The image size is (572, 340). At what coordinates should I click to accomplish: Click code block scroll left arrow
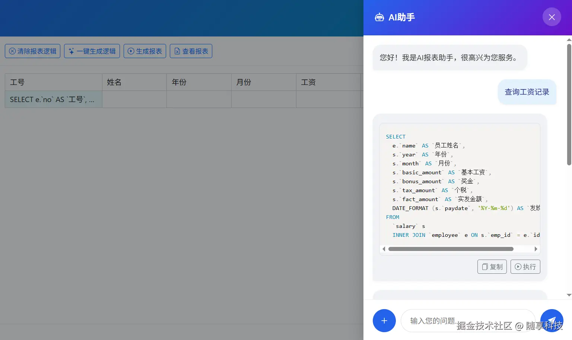coord(384,249)
